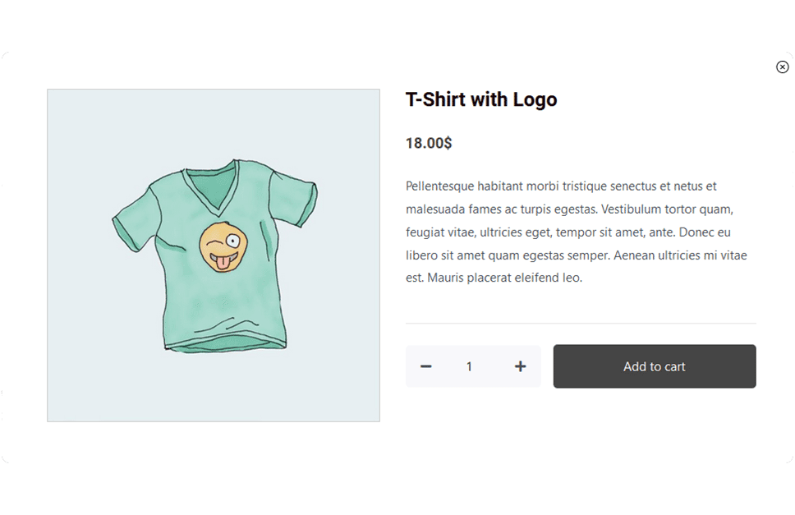Select the 18.00$ price text

coord(429,143)
